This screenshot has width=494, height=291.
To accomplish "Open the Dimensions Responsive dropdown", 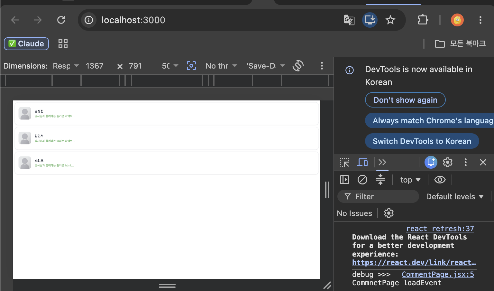I will (66, 66).
